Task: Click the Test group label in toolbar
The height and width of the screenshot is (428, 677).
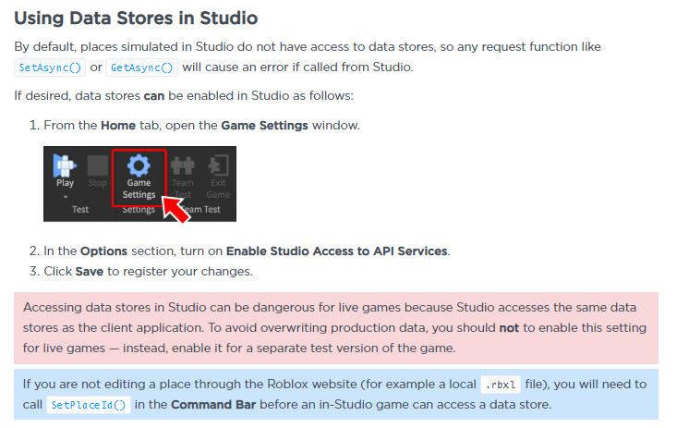Action: [x=80, y=210]
